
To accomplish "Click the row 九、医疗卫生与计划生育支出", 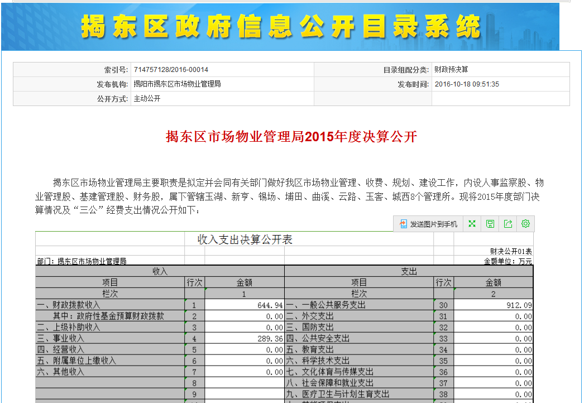I will pos(337,395).
